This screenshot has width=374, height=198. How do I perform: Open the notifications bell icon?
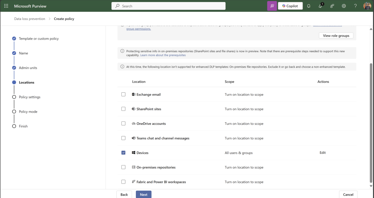[x=309, y=6]
